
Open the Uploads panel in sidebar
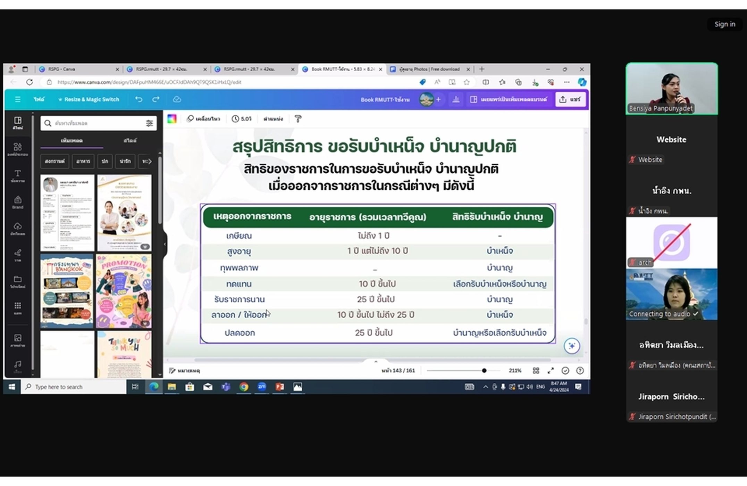(x=18, y=229)
